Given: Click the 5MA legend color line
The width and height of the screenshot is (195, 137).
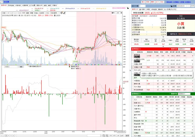Looking at the screenshot, I should tap(32, 8).
